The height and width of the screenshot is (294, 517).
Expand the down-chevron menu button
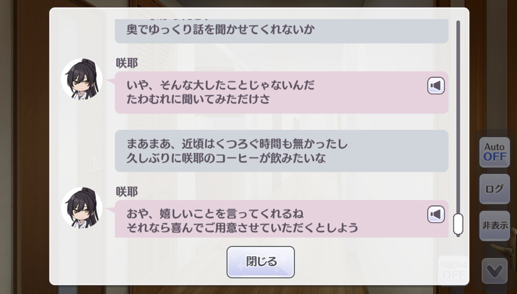point(494,271)
